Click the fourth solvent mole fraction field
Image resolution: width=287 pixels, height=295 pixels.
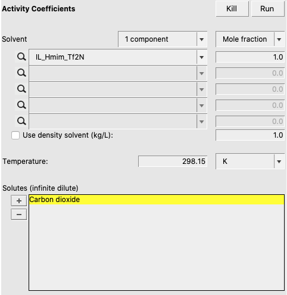(250, 105)
